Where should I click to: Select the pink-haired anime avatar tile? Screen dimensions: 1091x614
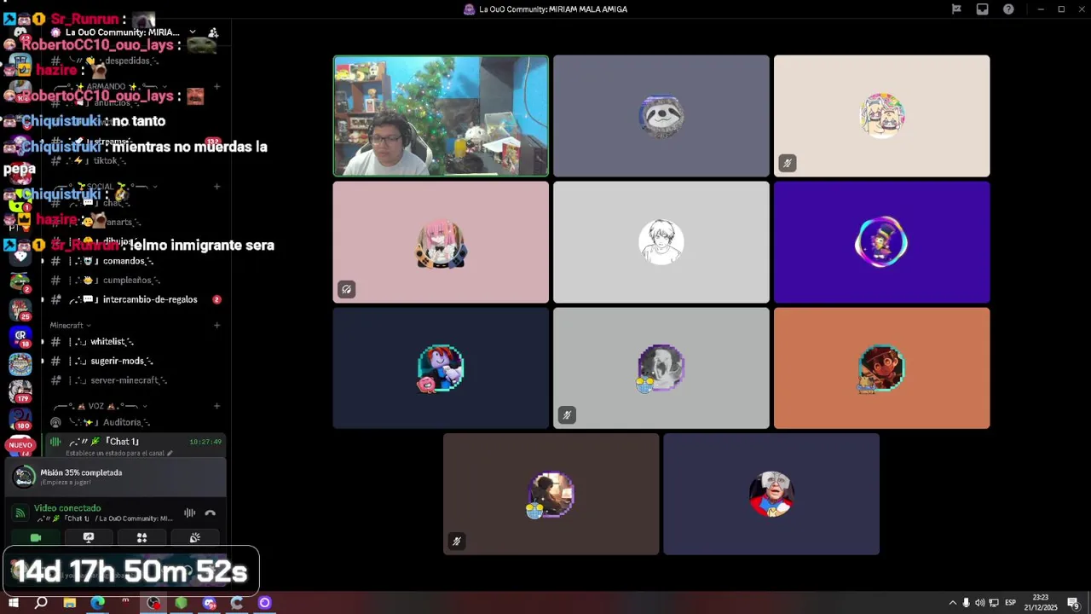click(x=441, y=242)
